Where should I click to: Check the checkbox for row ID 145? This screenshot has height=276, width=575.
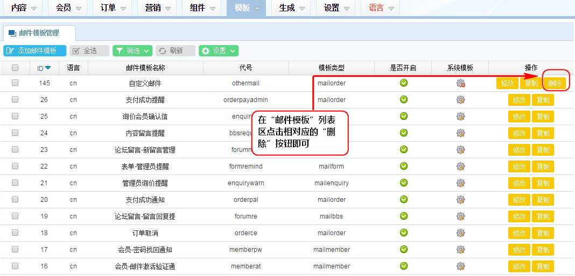coord(15,83)
